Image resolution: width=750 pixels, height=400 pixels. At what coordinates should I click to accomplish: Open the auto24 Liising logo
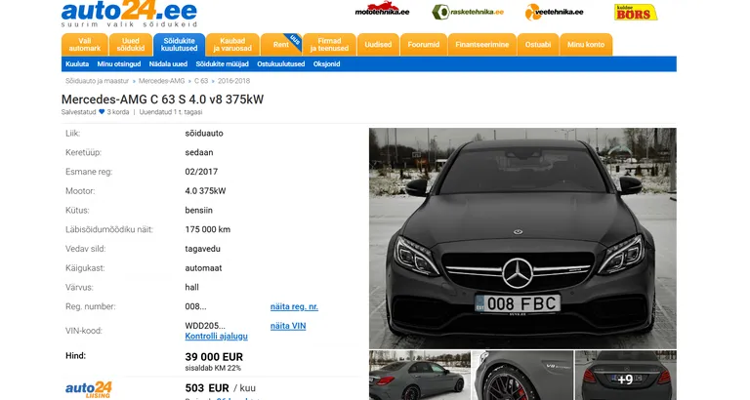click(89, 389)
